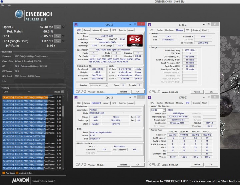
Task: Select ranking row 27 Intel Core i5-2500K
Action: [x=32, y=136]
